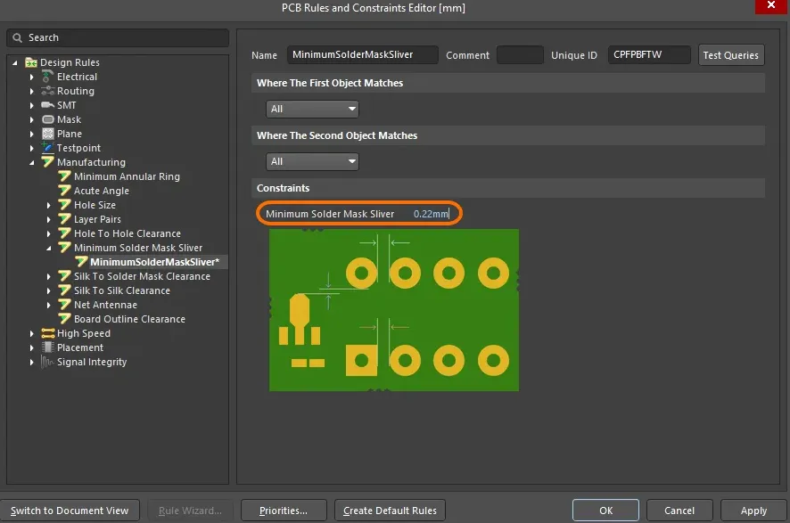Expand the Hole Size rule node

48,206
